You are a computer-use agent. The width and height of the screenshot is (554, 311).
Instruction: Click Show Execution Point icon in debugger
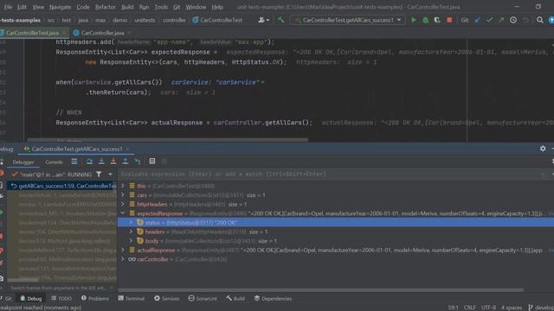74,162
